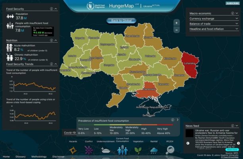Click the Food Security info icon
This screenshot has width=243, height=159.
52,9
